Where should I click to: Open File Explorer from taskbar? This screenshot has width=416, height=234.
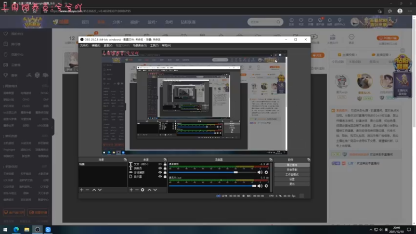(27, 230)
